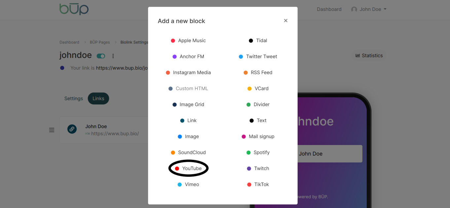Switch to the Settings tab
The height and width of the screenshot is (208, 450).
(x=73, y=98)
